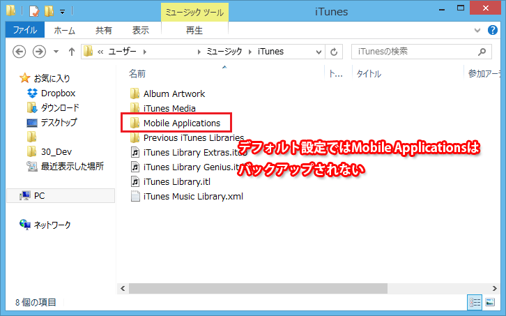Open the Explorer help icon
Screen dimensions: 506x316
coord(493,30)
